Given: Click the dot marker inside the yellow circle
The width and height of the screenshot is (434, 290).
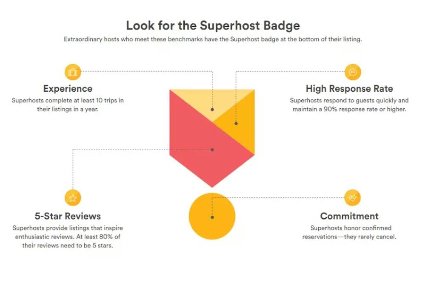Looking at the screenshot, I should (x=212, y=217).
